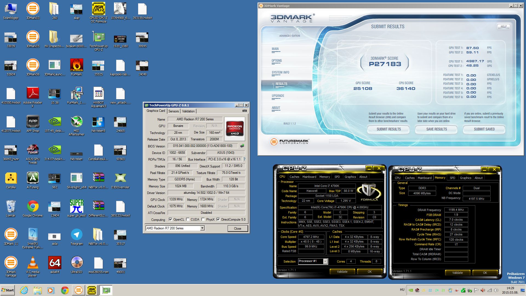The image size is (526, 296).
Task: Select OPTIONS in 3DMark Vantage sidebar
Action: pos(277,61)
